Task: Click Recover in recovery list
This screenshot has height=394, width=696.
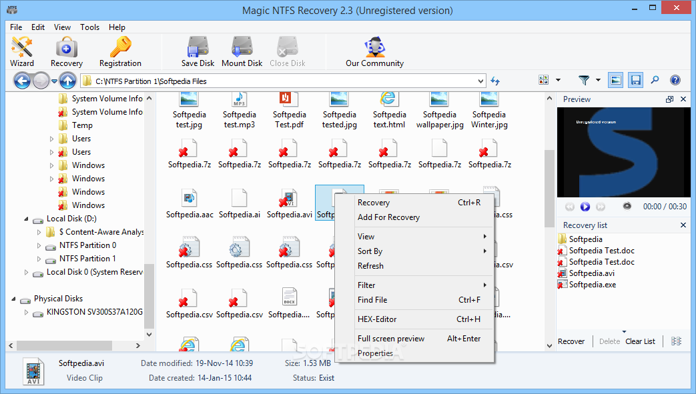Action: pos(571,341)
